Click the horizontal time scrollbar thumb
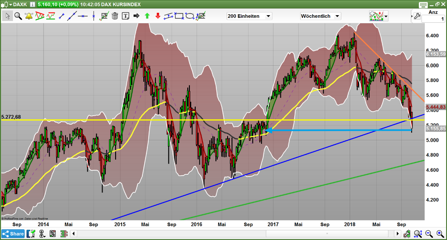 (x=327, y=234)
